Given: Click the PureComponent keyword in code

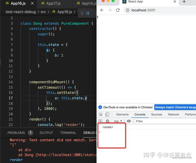Looking at the screenshot, I should pos(75,24).
